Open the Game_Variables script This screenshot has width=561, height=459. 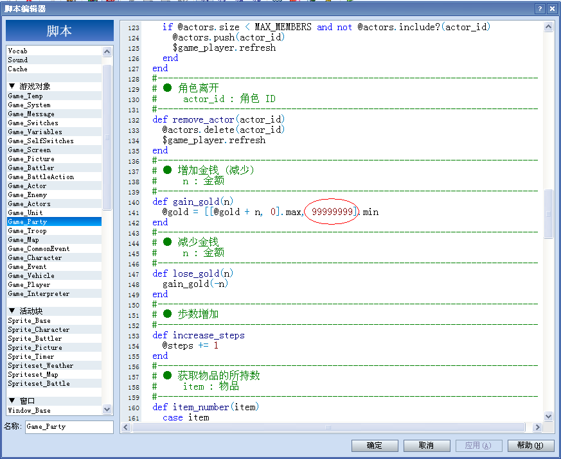(x=55, y=132)
